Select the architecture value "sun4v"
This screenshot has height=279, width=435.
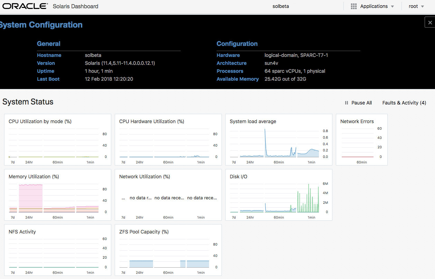(271, 63)
